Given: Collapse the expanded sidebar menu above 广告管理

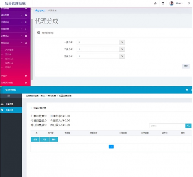Looking at the screenshot, I should click(x=14, y=43).
